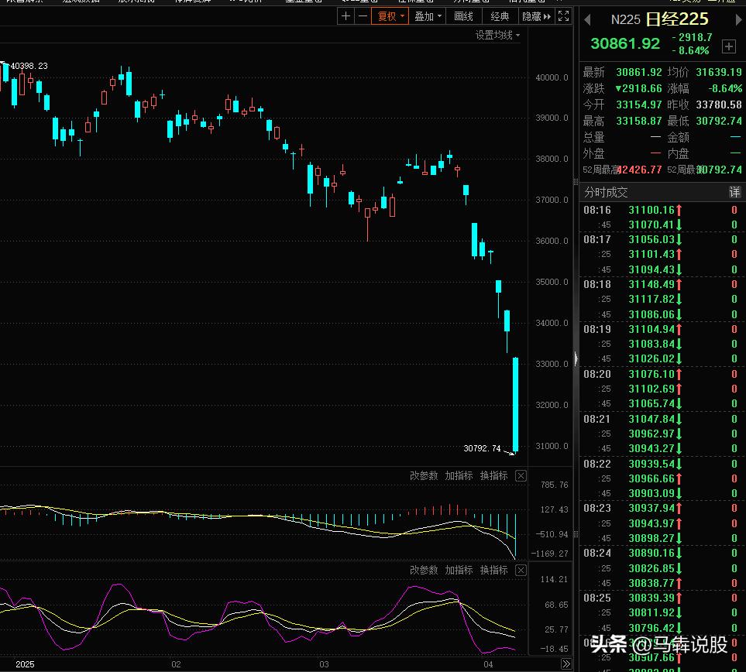Screen dimensions: 746x672
Task: Open the 详 detail view of 分时成交
Action: point(734,192)
